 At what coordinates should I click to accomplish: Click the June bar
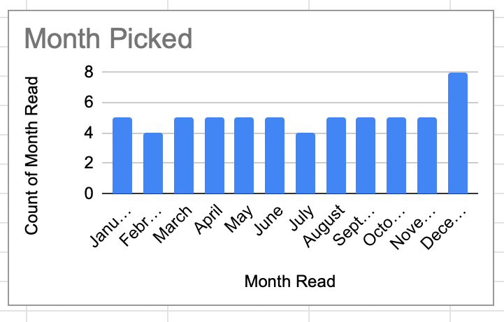275,156
